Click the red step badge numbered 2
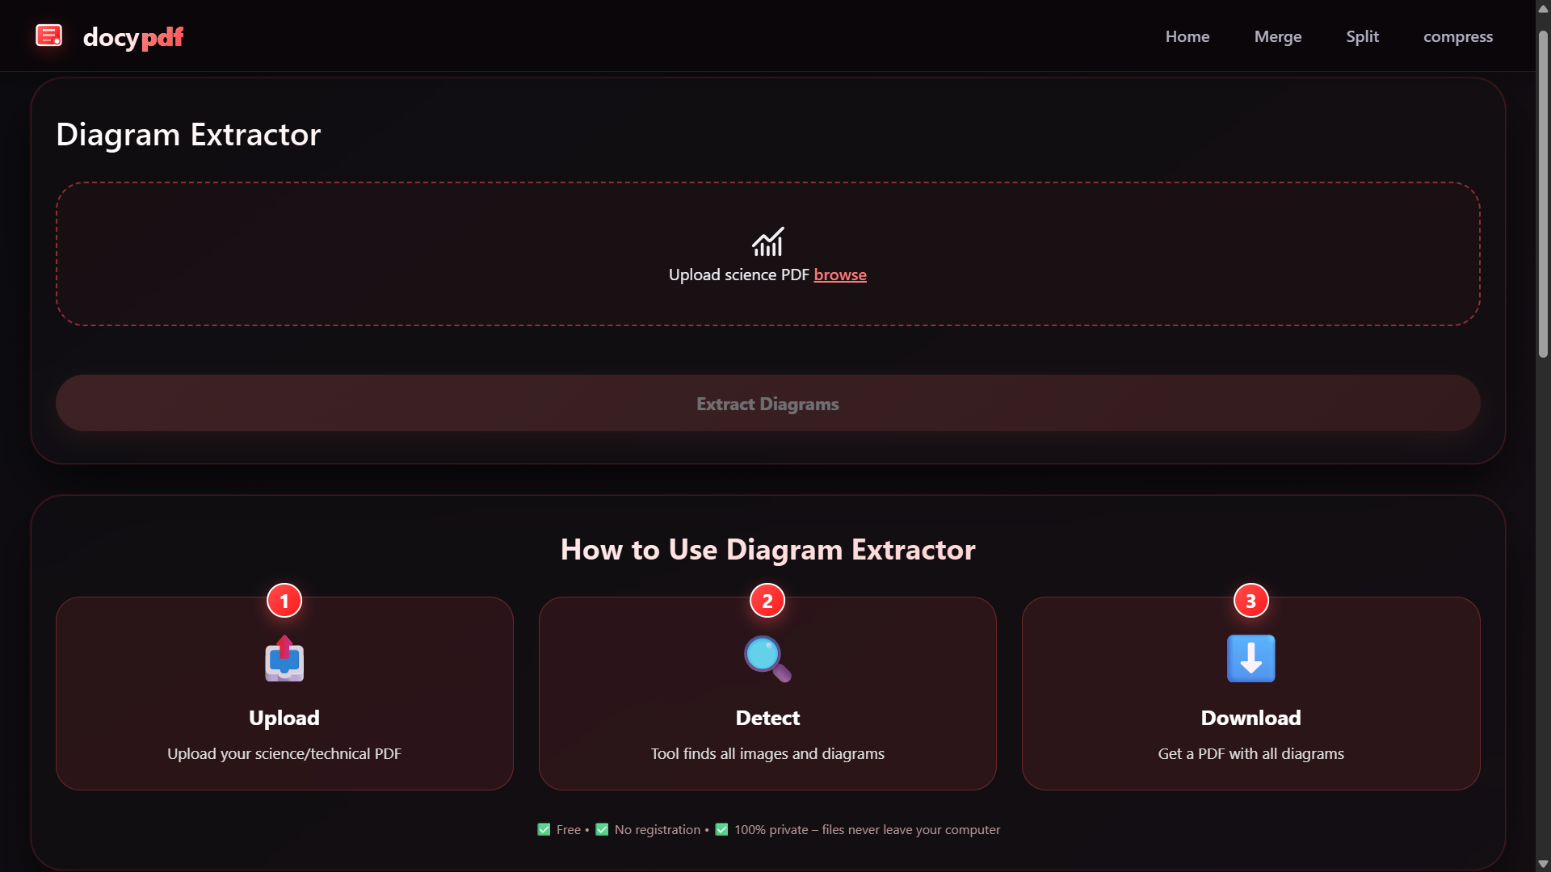Image resolution: width=1551 pixels, height=872 pixels. pos(767,601)
